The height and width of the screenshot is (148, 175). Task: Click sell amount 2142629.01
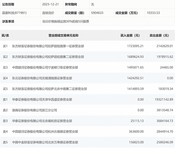[165, 46]
